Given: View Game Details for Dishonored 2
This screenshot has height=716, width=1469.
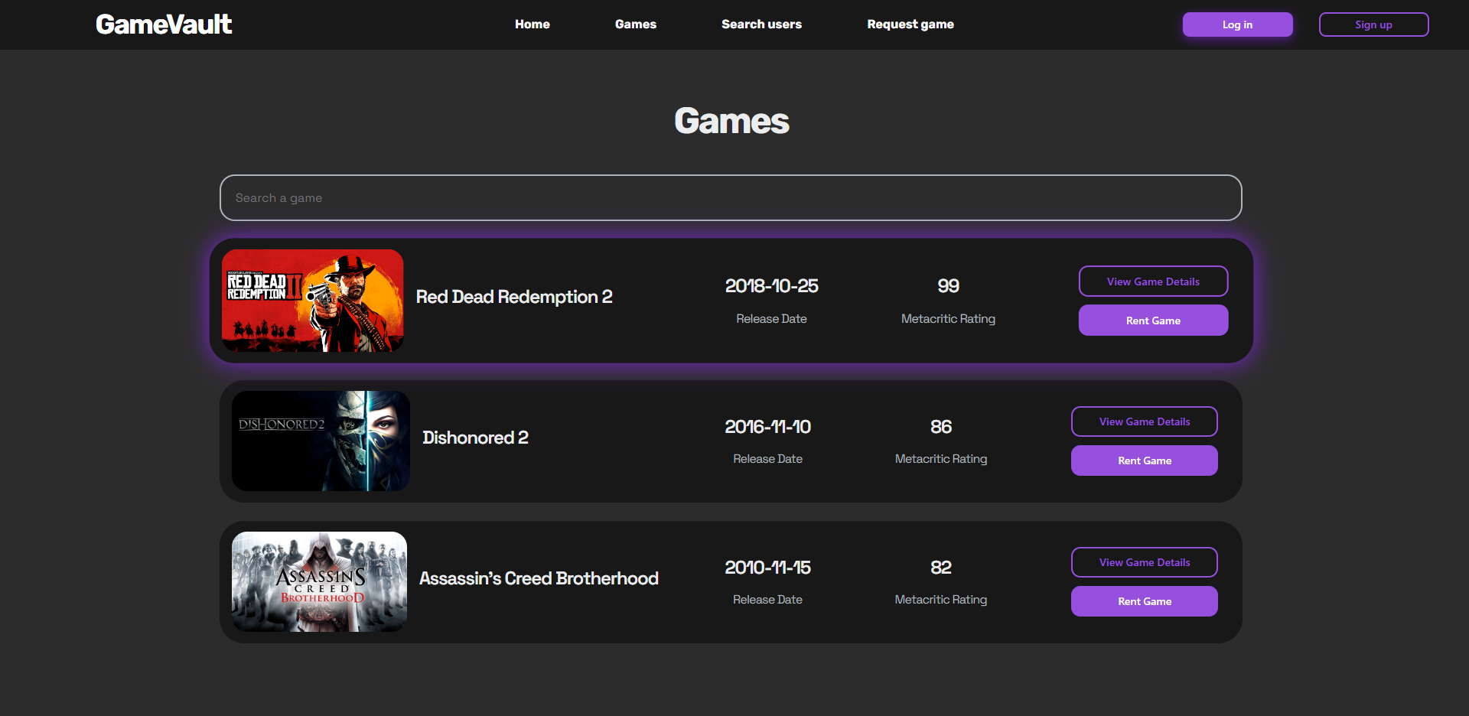Looking at the screenshot, I should (x=1145, y=421).
